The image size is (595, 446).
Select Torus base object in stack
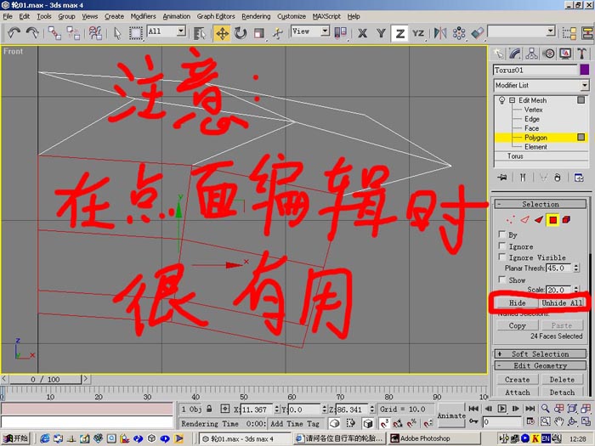(x=515, y=156)
